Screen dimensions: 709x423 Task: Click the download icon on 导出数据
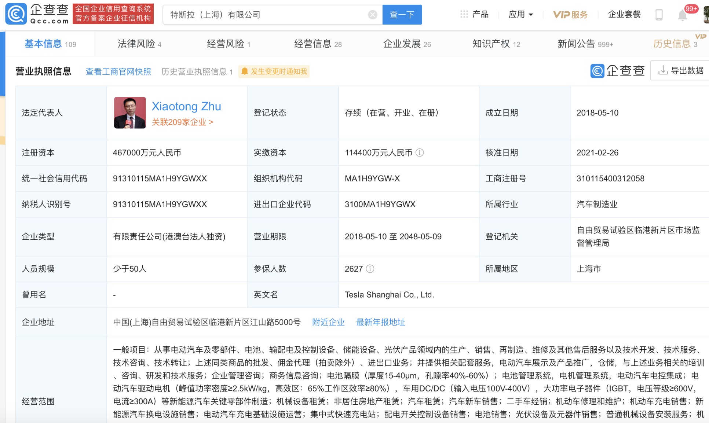click(x=662, y=70)
